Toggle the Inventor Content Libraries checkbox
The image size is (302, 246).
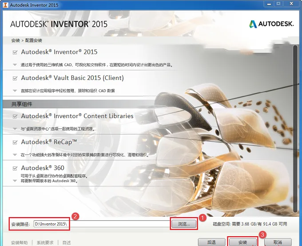(x=15, y=116)
